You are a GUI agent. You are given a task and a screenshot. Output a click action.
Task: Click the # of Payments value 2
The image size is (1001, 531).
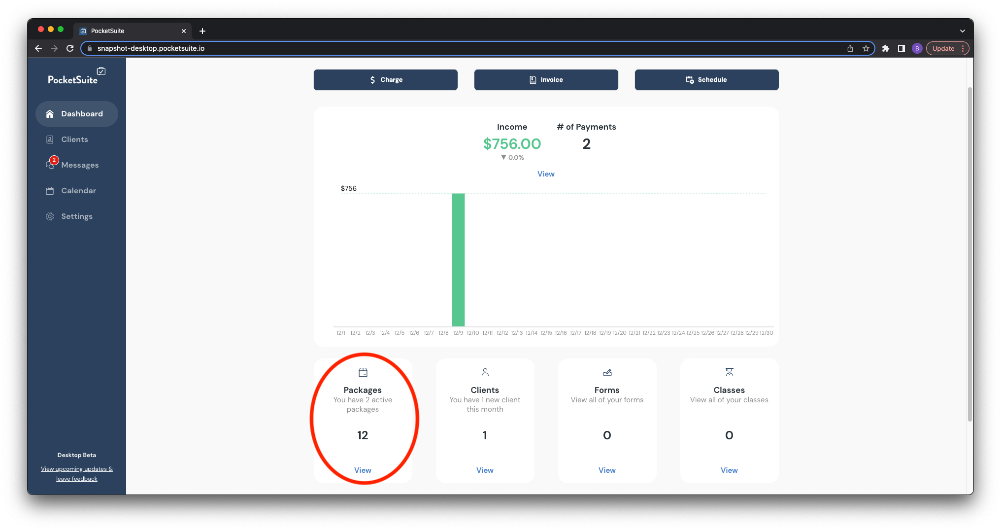[x=587, y=144]
